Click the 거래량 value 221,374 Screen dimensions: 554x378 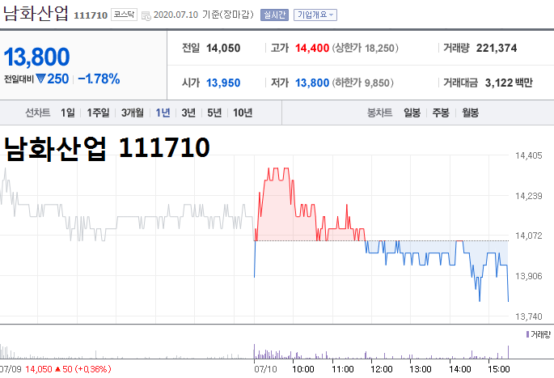[497, 48]
